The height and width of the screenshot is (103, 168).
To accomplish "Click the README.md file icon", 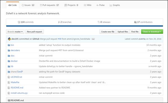I will pyautogui.click(x=9, y=88).
